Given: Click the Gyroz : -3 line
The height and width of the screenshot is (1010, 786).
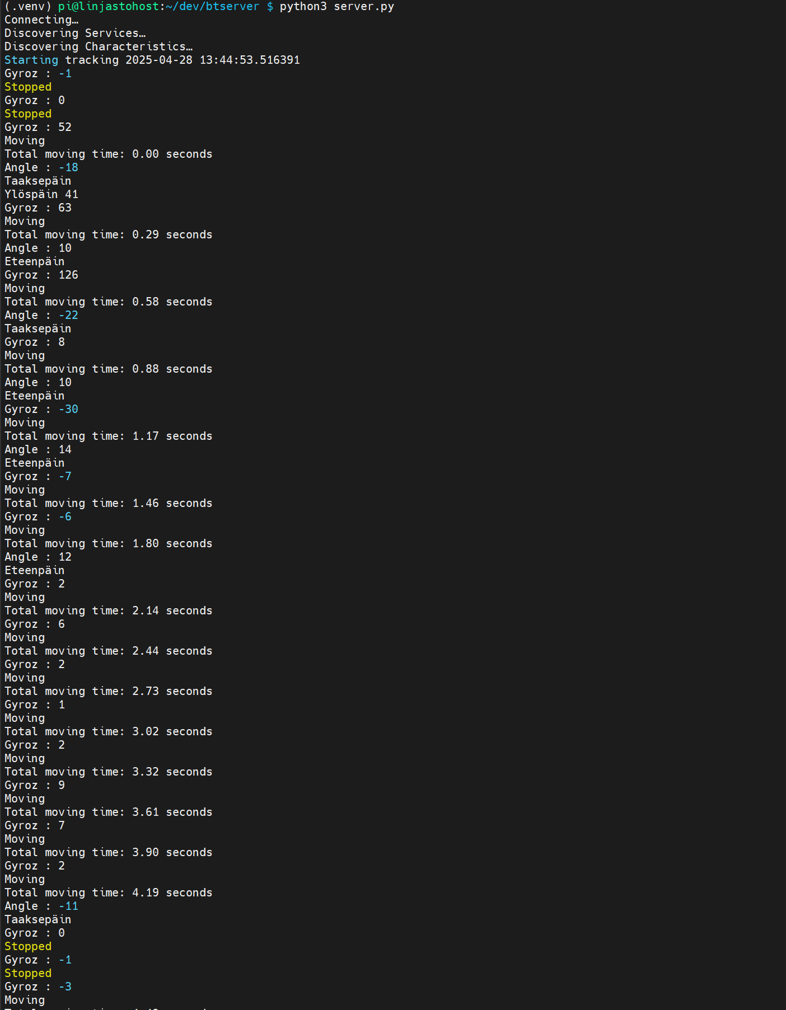Looking at the screenshot, I should pyautogui.click(x=38, y=987).
